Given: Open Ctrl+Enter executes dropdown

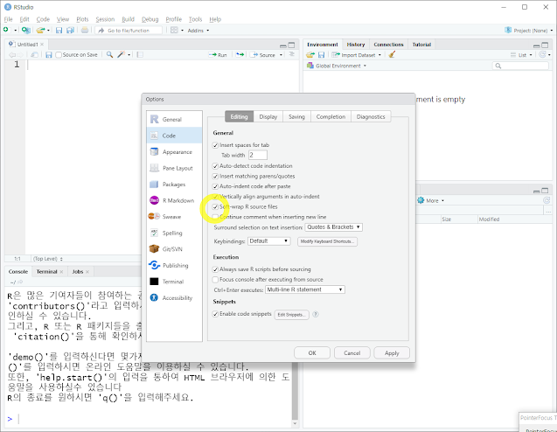Looking at the screenshot, I should coord(305,290).
